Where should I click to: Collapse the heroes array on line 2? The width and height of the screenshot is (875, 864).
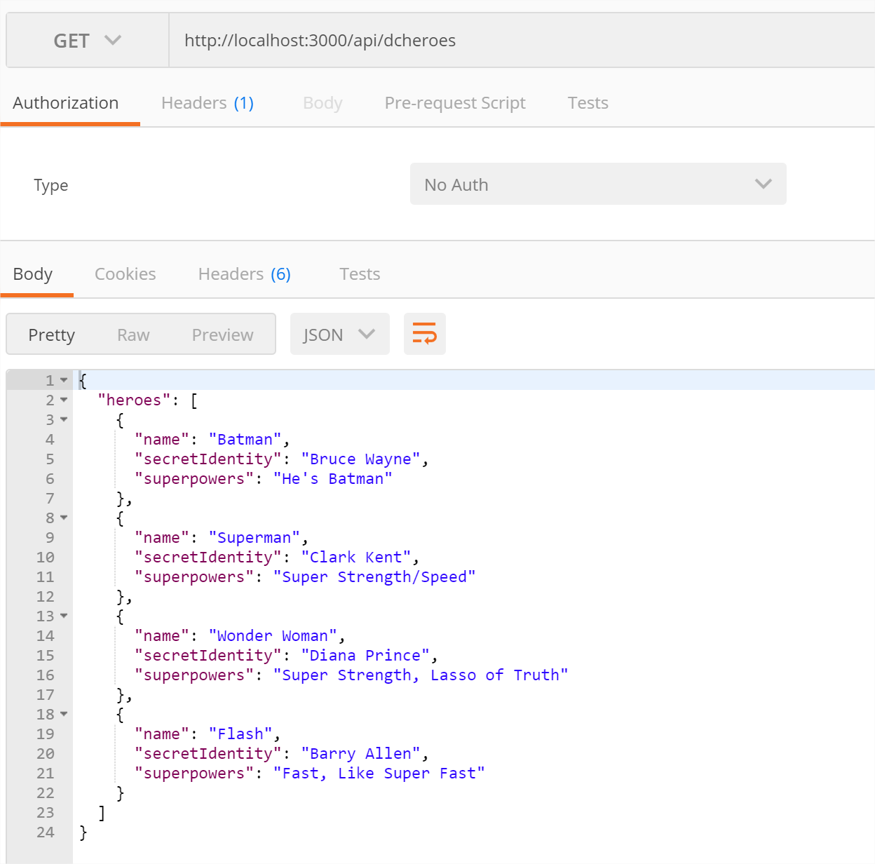click(64, 400)
